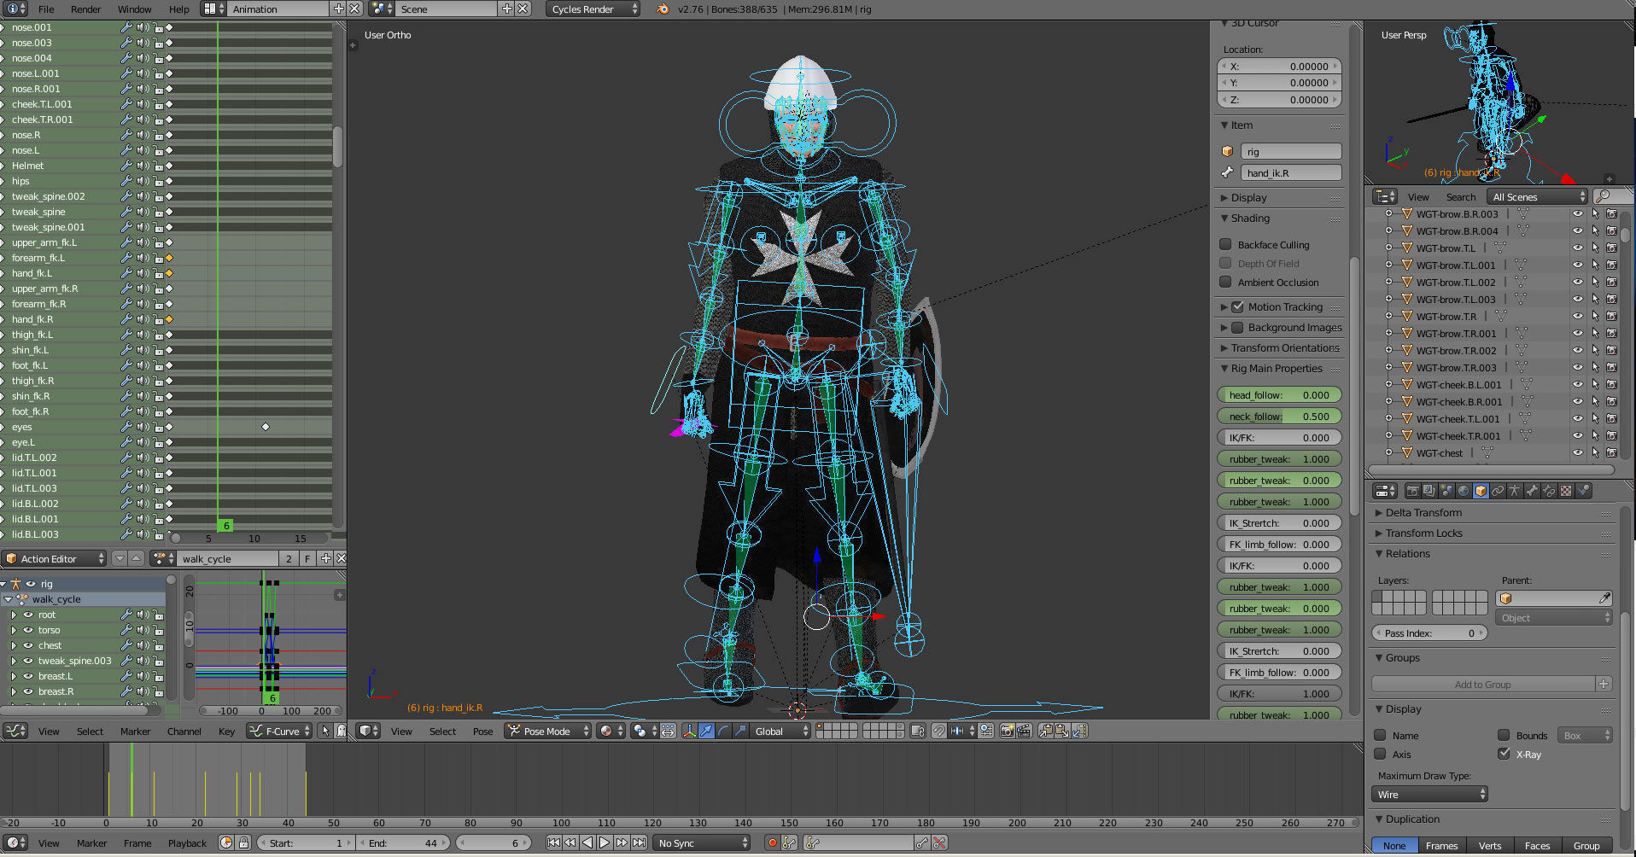This screenshot has width=1636, height=857.
Task: Select the Group duplication button
Action: (1586, 846)
